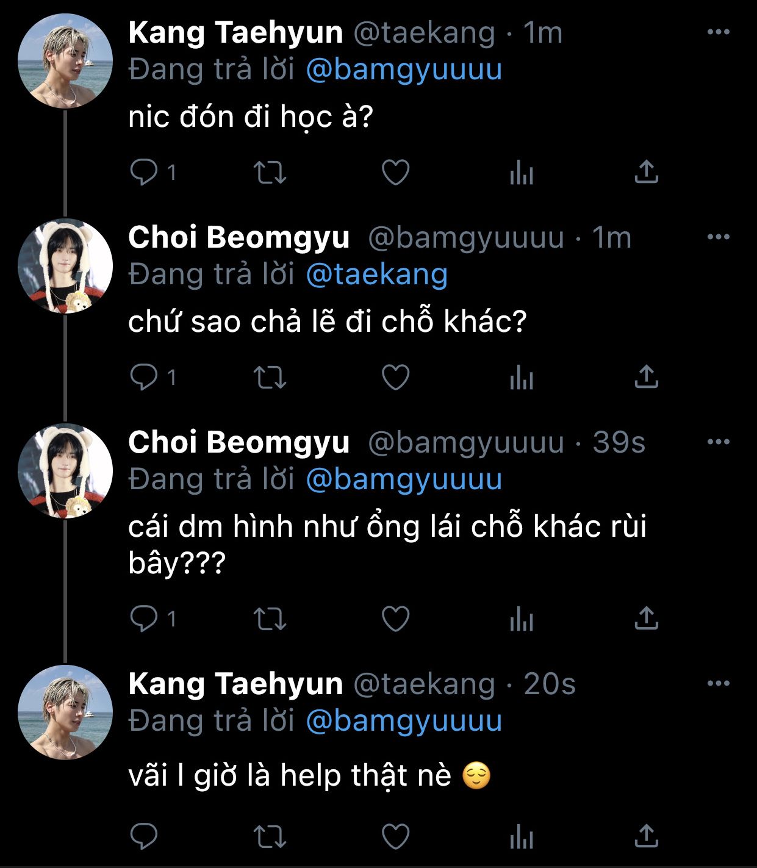Share Beomgyu's "cái dm hình như" tweet

point(646,619)
